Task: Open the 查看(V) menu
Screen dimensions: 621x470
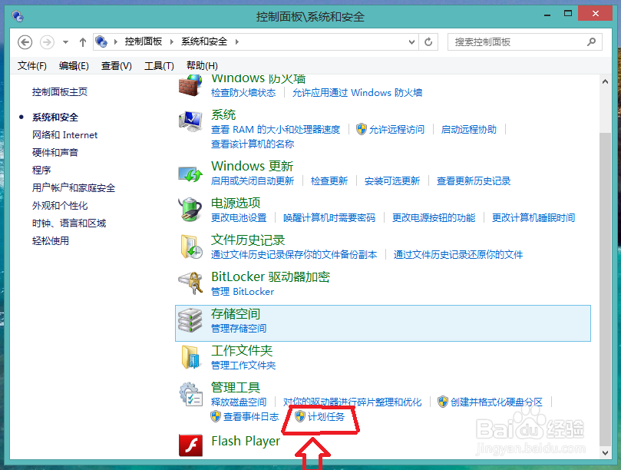Action: click(116, 65)
